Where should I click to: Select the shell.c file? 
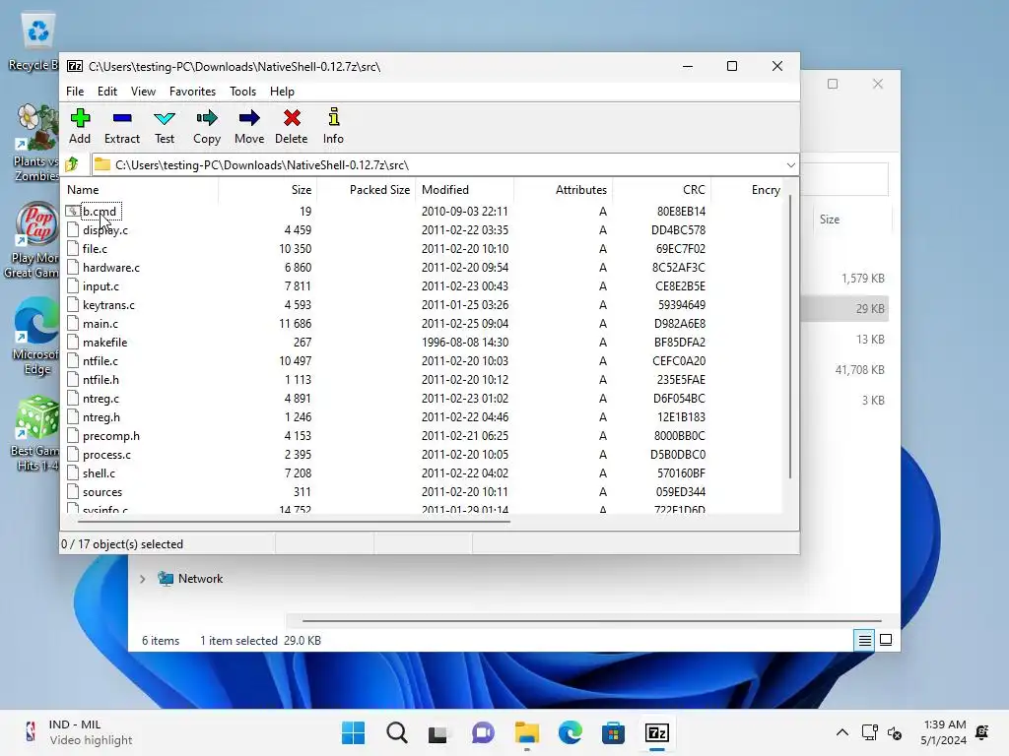tap(99, 473)
